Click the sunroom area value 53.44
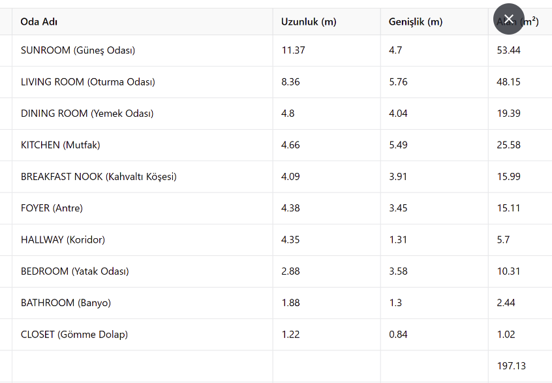This screenshot has width=552, height=383. (x=508, y=50)
